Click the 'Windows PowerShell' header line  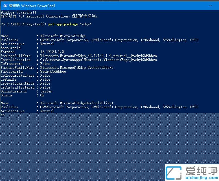pos(18,12)
